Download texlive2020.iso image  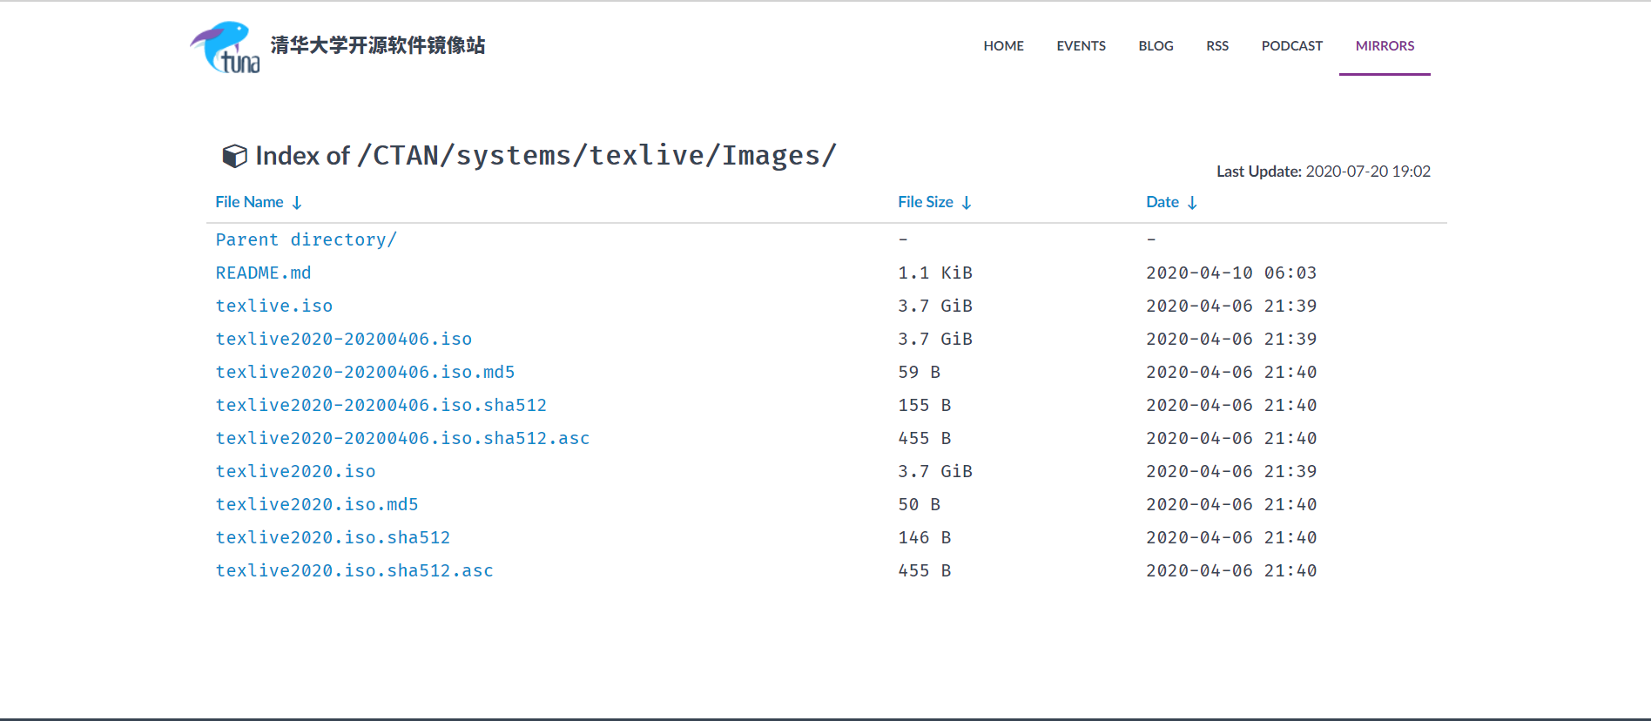click(x=295, y=471)
